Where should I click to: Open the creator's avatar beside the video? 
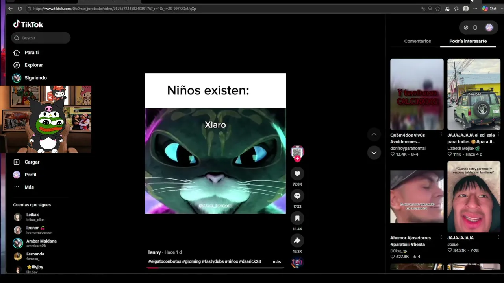pos(297,152)
